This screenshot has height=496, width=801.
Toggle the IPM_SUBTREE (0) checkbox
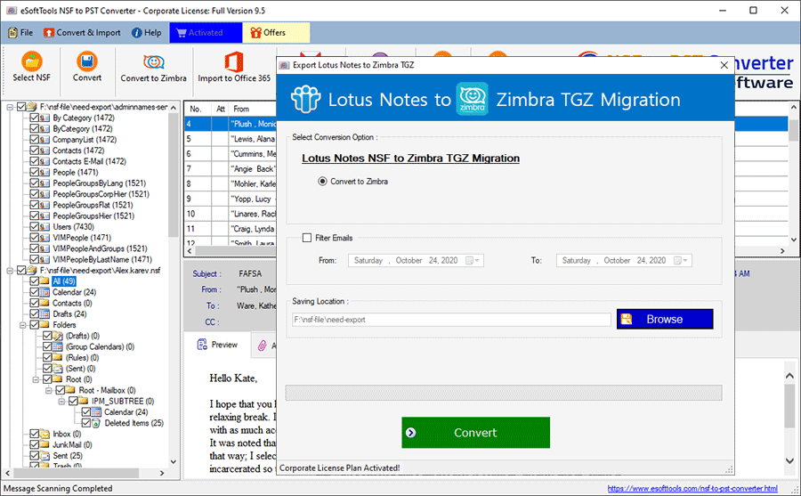click(73, 401)
